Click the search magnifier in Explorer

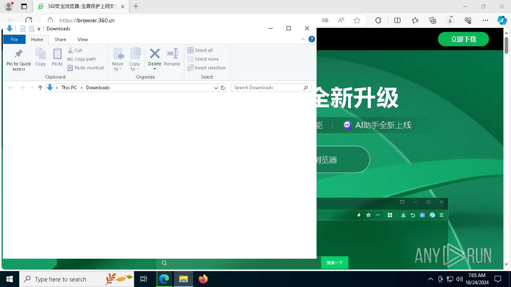[306, 88]
